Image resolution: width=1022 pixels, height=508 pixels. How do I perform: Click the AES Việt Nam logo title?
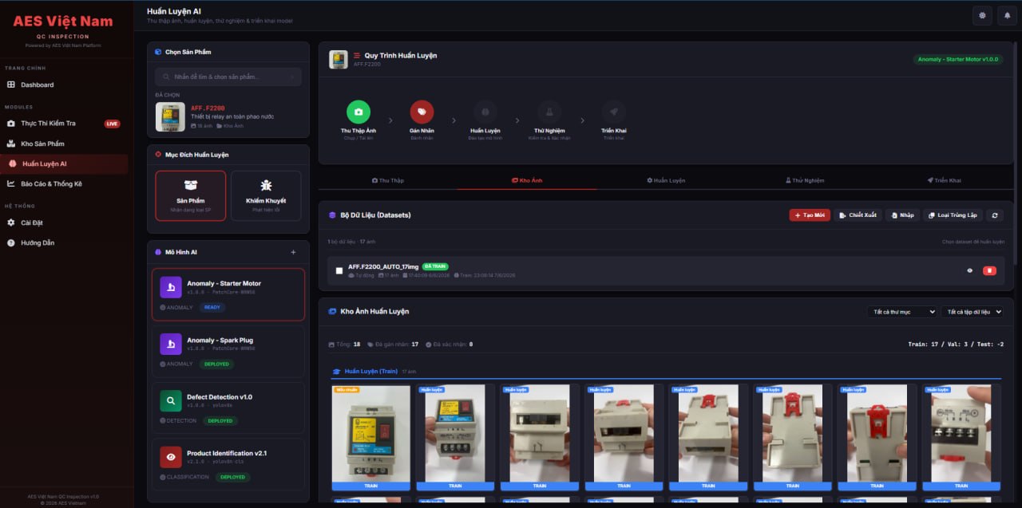63,22
